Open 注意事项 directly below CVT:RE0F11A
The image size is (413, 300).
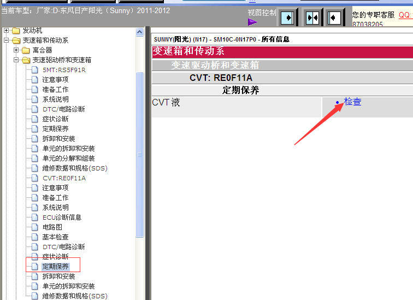(x=55, y=188)
